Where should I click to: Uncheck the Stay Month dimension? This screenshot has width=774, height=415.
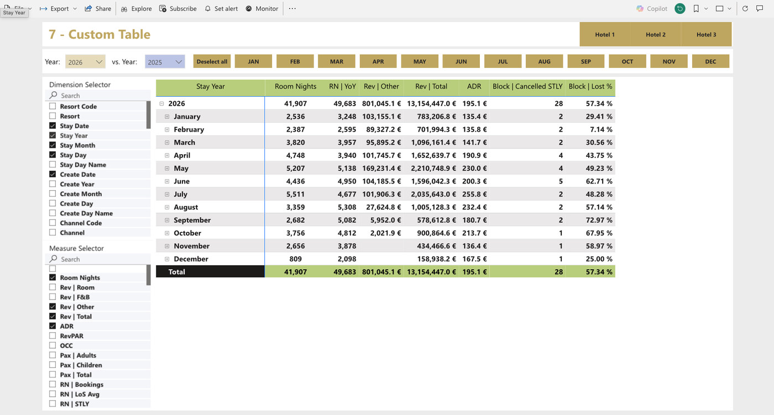[x=53, y=145]
